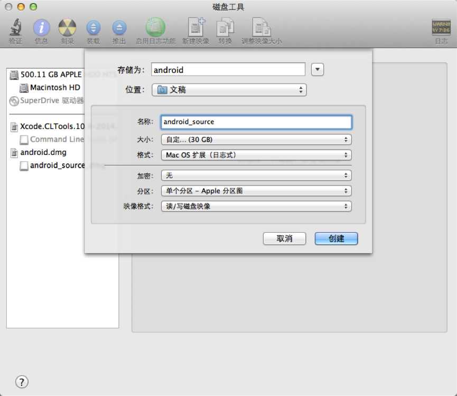Open the Size (大小) 30 GB dropdown

tap(256, 140)
